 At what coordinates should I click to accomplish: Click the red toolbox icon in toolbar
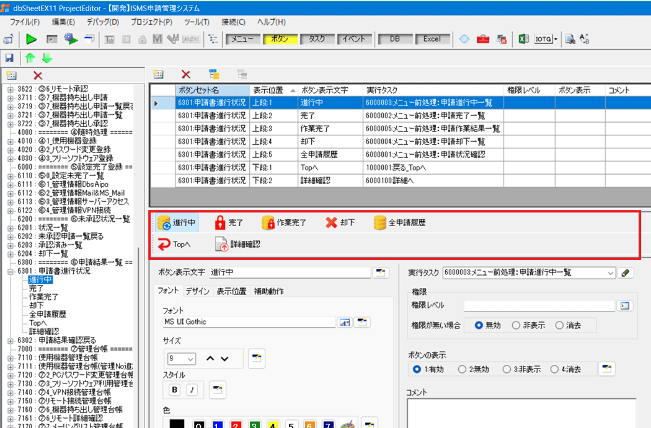pyautogui.click(x=483, y=39)
